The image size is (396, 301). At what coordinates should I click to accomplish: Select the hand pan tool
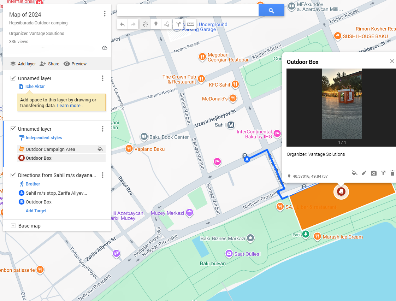pyautogui.click(x=145, y=24)
